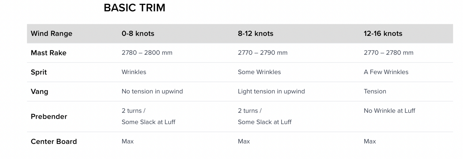Image resolution: width=463 pixels, height=159 pixels.
Task: Click the Some Wrinkles cell
Action: 259,72
